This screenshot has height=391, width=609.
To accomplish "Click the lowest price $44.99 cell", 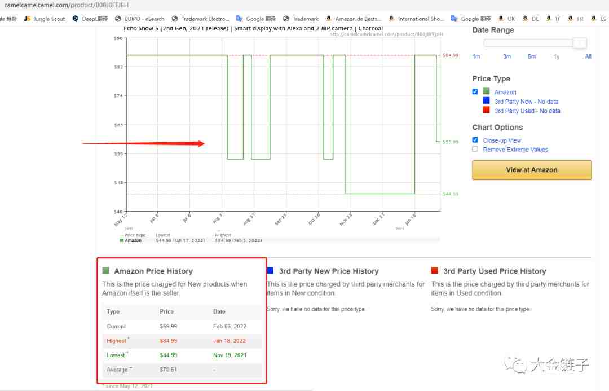I will point(168,355).
